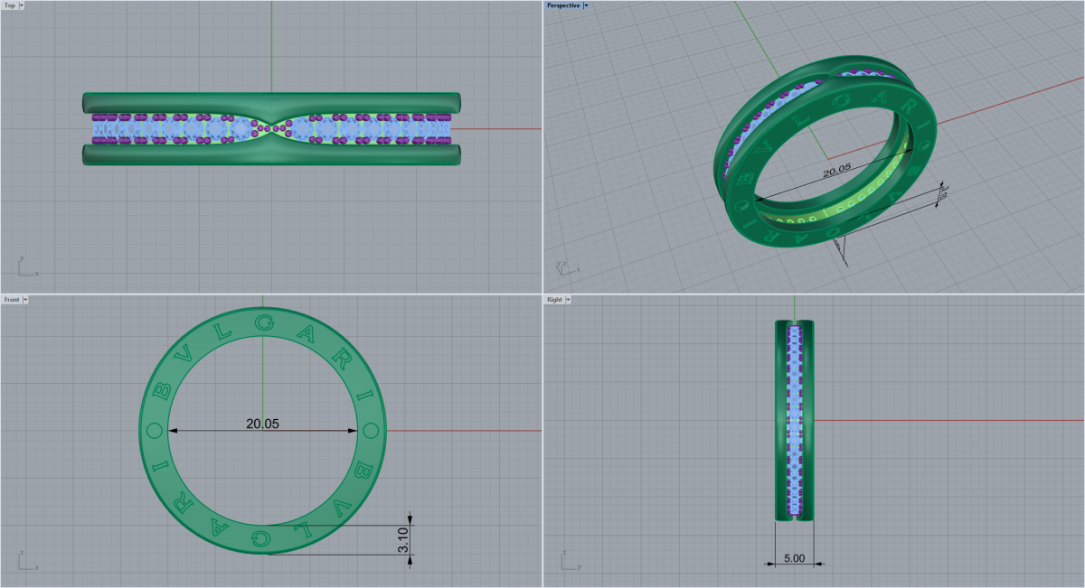Click the XYZ axis icon in the Perspective viewport
Image resolution: width=1085 pixels, height=588 pixels.
click(564, 266)
